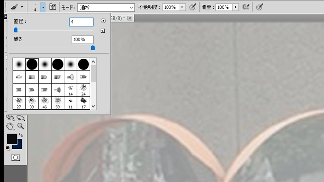Toggle tablet pressure controls opacity
The width and height of the screenshot is (324, 182).
tap(192, 7)
